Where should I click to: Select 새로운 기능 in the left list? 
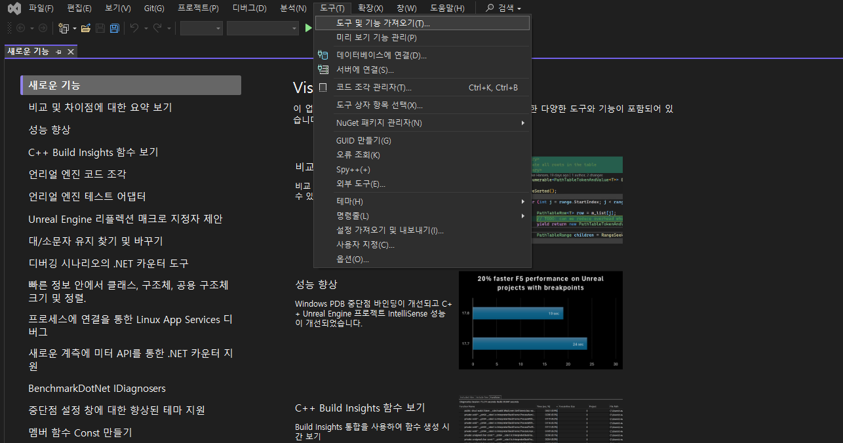[131, 85]
